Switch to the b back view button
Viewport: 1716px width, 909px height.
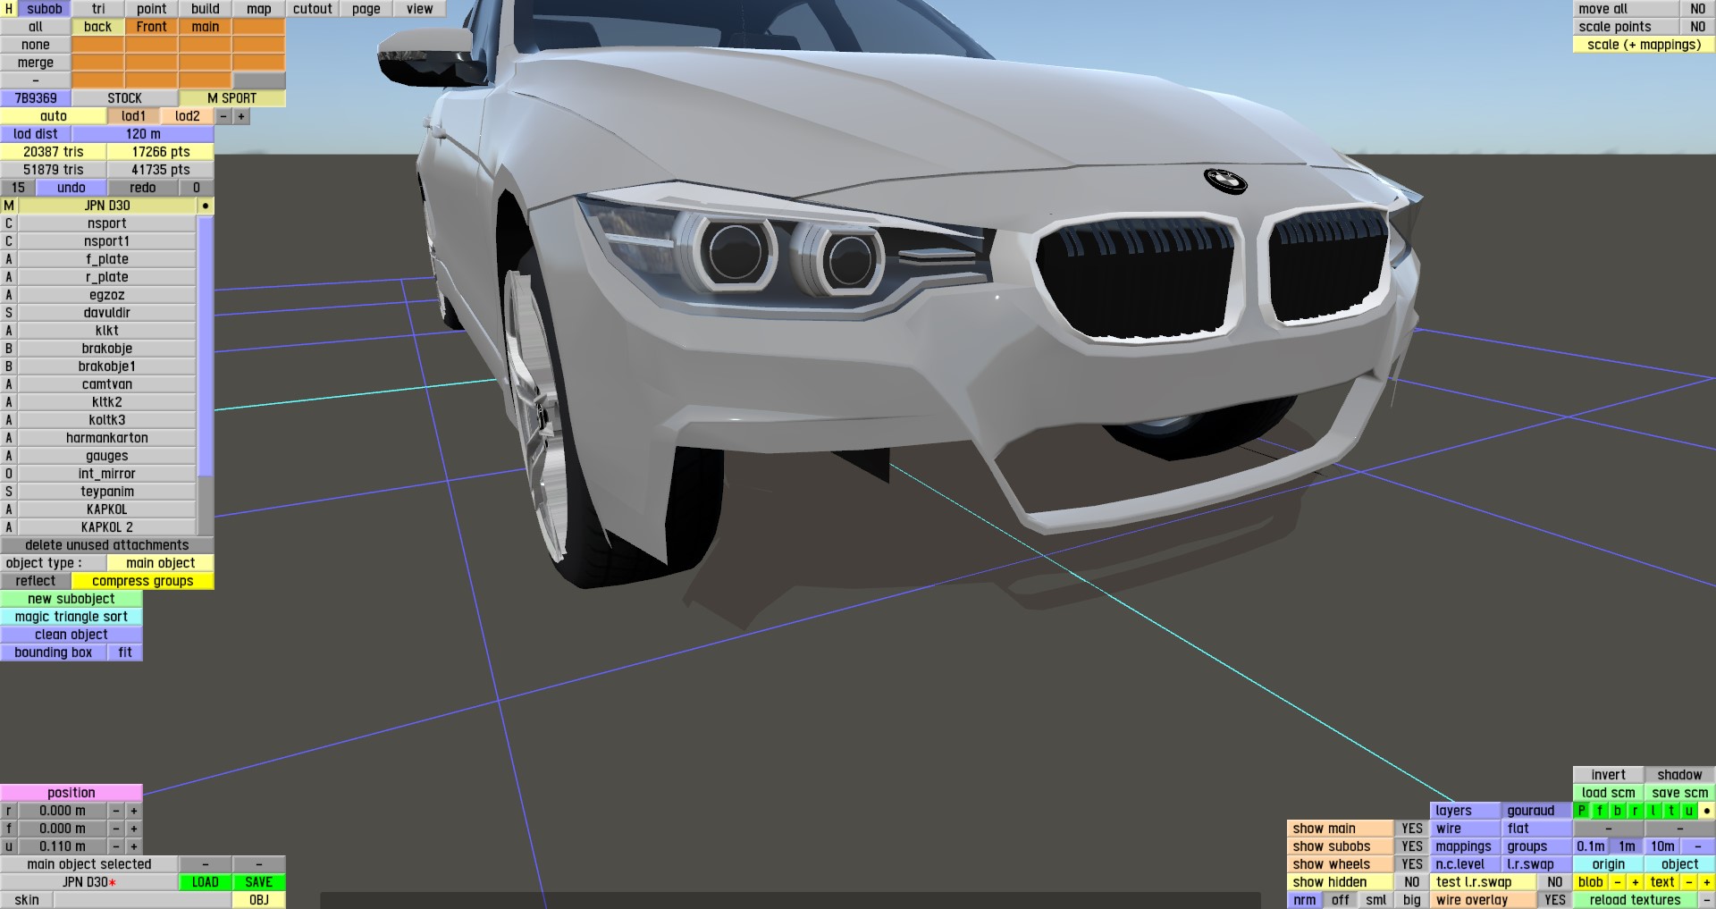click(x=1618, y=811)
